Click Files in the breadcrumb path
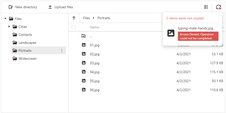The image size is (226, 113). tap(86, 18)
